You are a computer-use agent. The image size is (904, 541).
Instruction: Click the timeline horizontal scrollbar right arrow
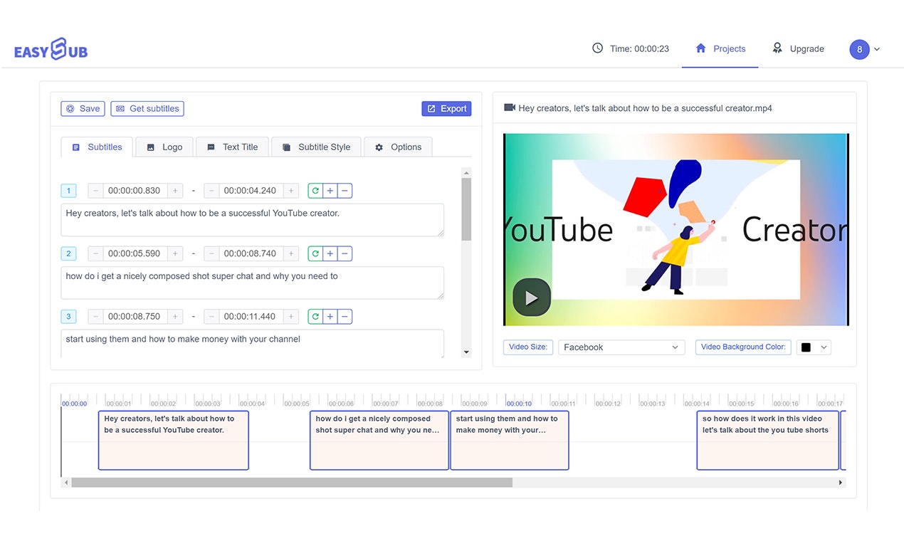[841, 483]
